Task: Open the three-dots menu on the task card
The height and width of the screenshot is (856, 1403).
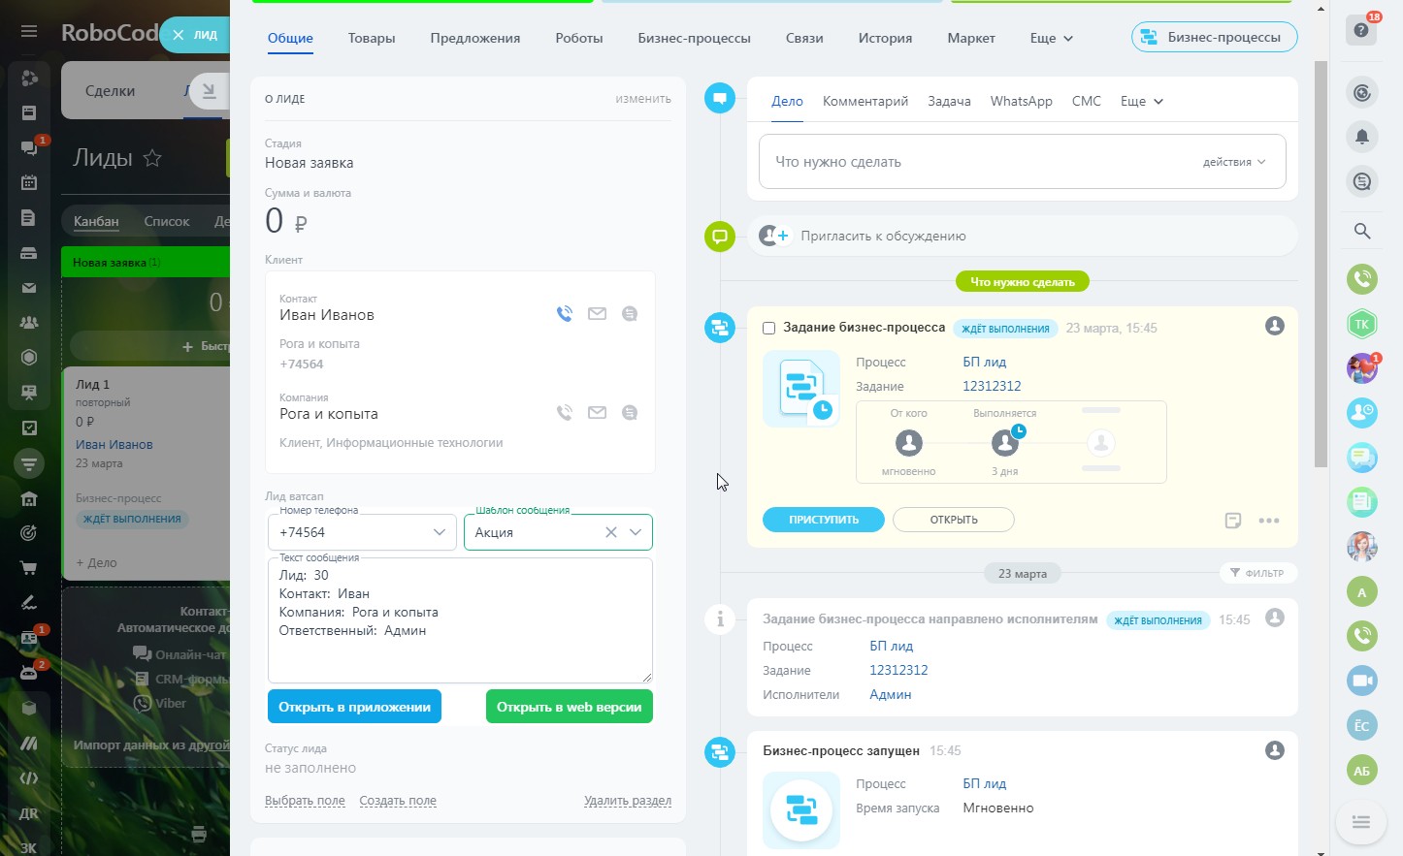Action: pyautogui.click(x=1269, y=521)
